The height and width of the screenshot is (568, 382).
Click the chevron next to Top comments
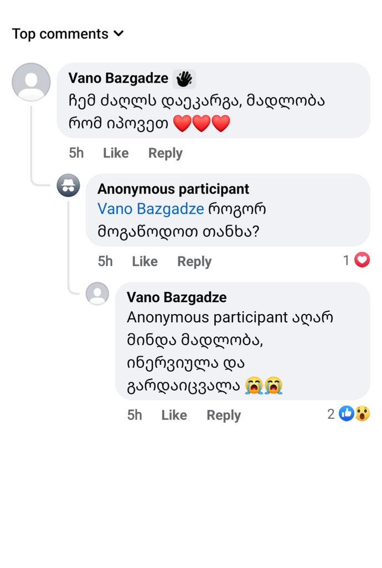[119, 34]
